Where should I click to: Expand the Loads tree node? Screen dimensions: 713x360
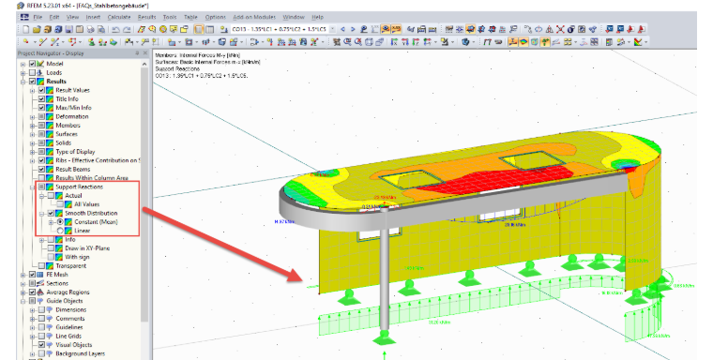click(x=23, y=72)
